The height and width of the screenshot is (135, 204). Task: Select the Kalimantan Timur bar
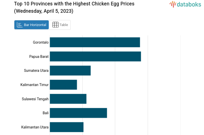click(x=63, y=85)
